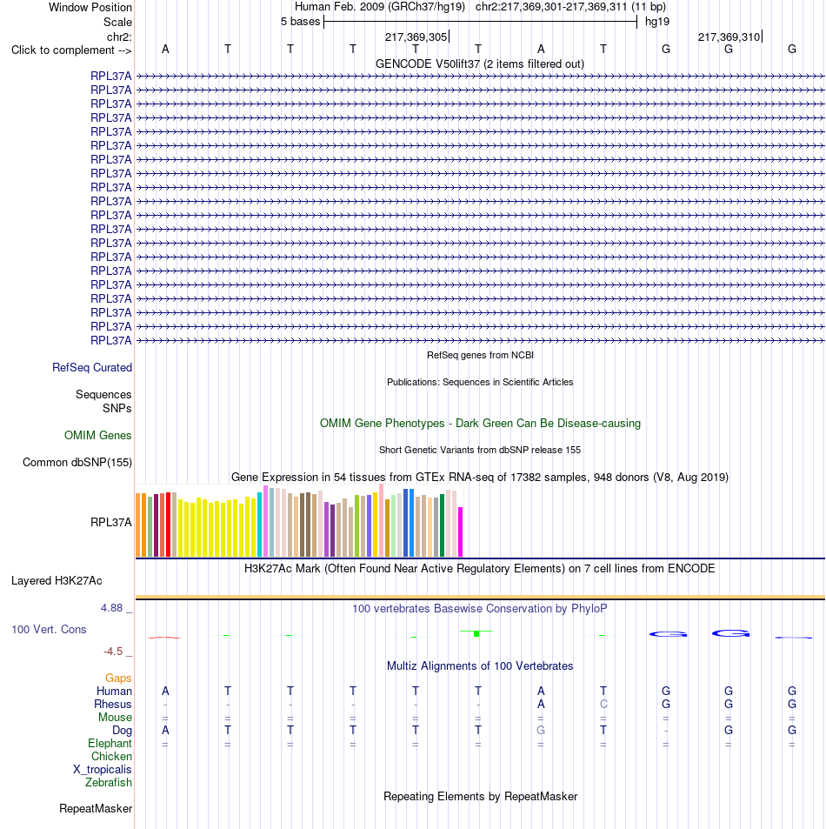Open the GTEx Gene Expression track title
826x829 pixels.
click(x=480, y=478)
